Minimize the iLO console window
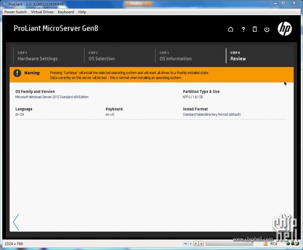 275,3
